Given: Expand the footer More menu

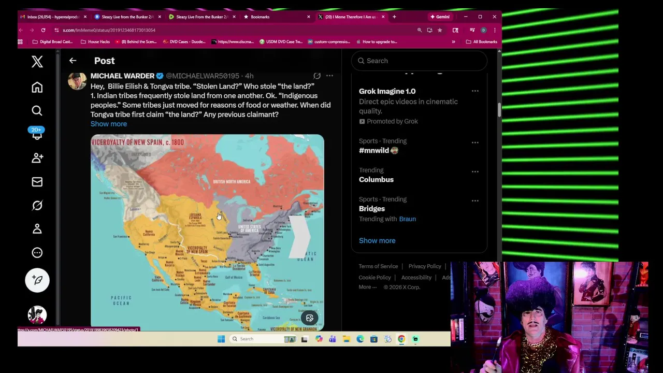Looking at the screenshot, I should point(368,287).
